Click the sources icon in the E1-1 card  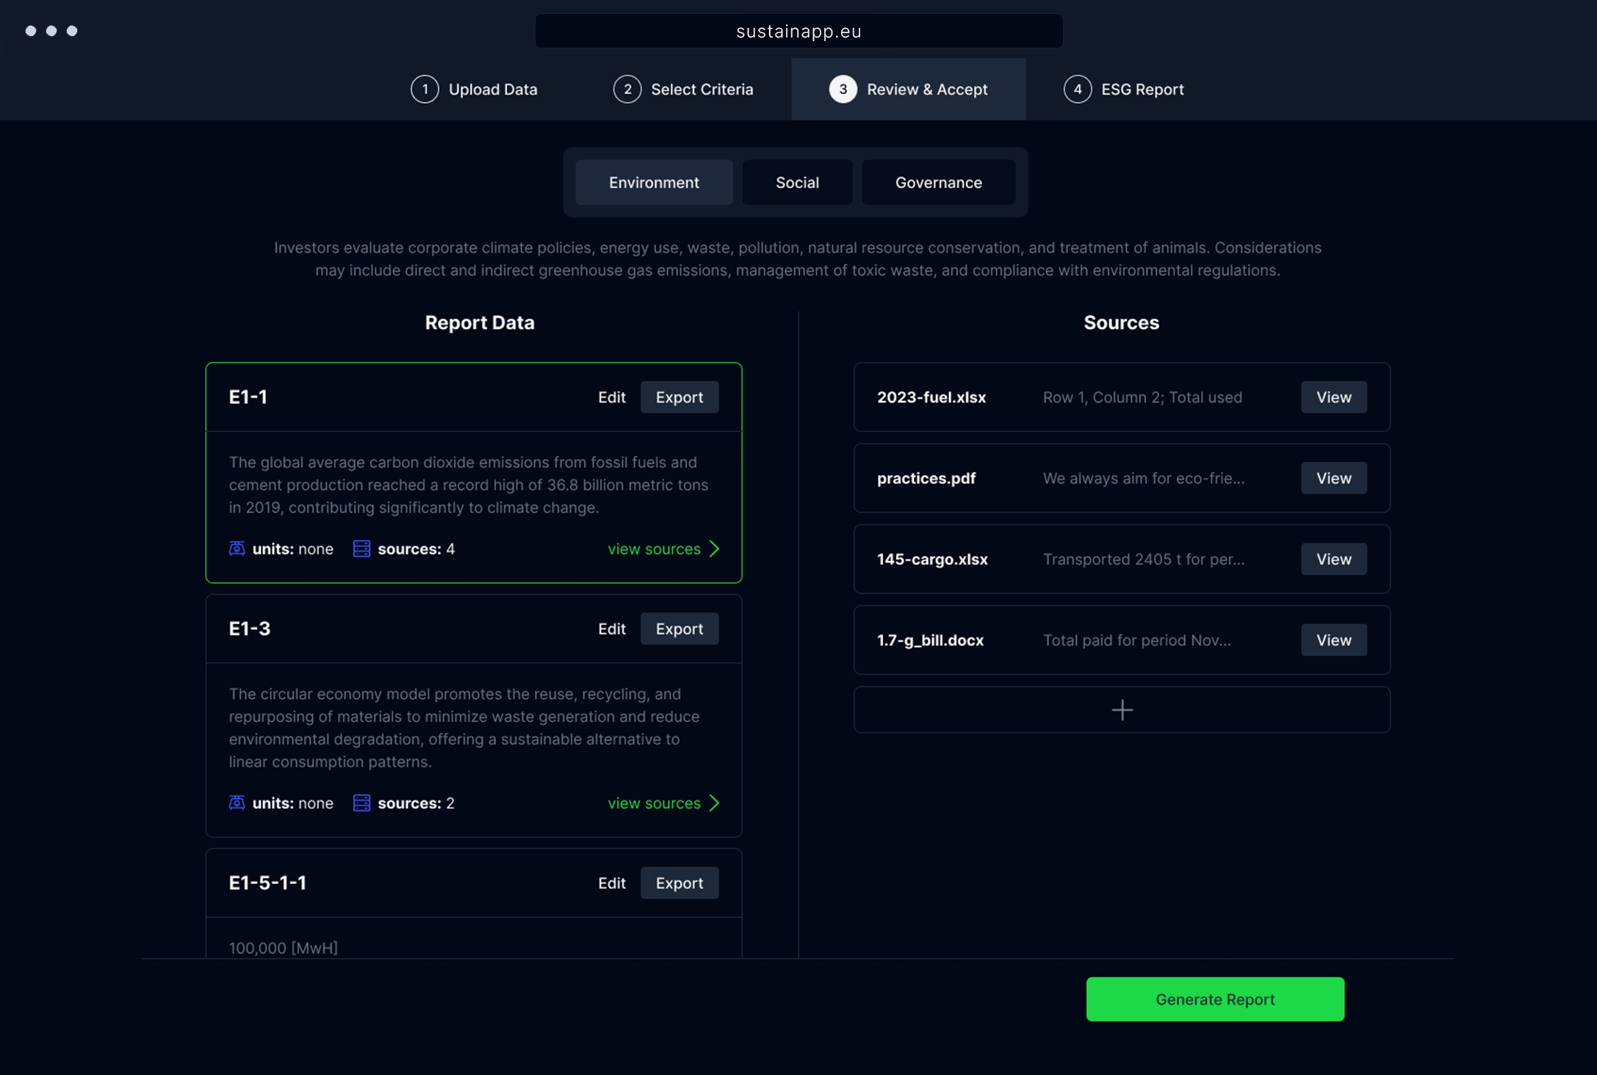point(361,549)
